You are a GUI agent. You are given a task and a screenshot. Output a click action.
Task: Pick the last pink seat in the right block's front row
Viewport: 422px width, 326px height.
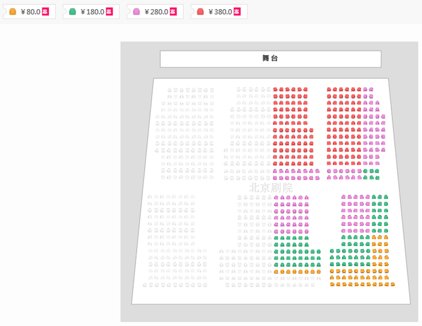(x=371, y=89)
